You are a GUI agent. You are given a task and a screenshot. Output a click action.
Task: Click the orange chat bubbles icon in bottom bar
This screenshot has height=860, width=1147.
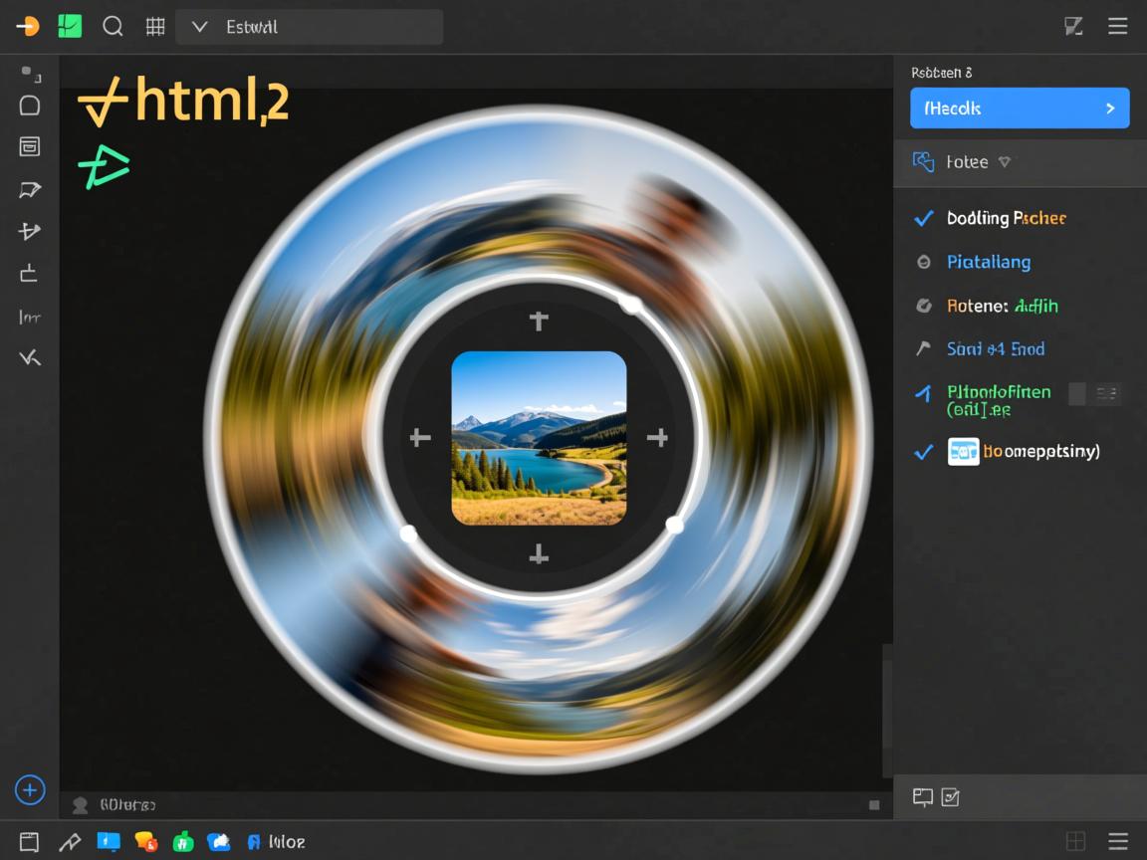pos(146,842)
